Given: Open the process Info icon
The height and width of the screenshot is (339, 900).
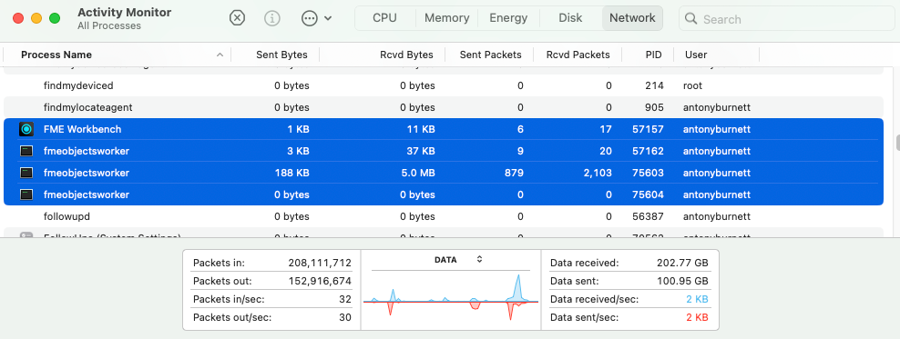Looking at the screenshot, I should tap(272, 18).
